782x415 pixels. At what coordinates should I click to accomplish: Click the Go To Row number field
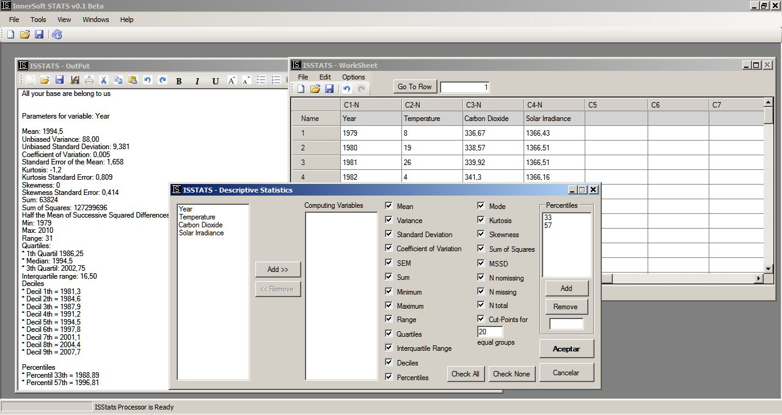point(465,87)
